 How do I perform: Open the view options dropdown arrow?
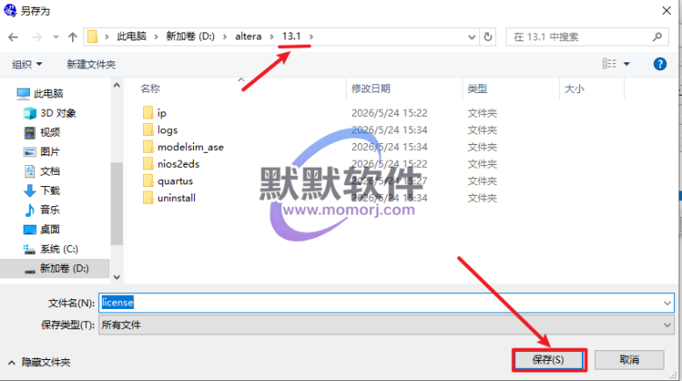(627, 64)
